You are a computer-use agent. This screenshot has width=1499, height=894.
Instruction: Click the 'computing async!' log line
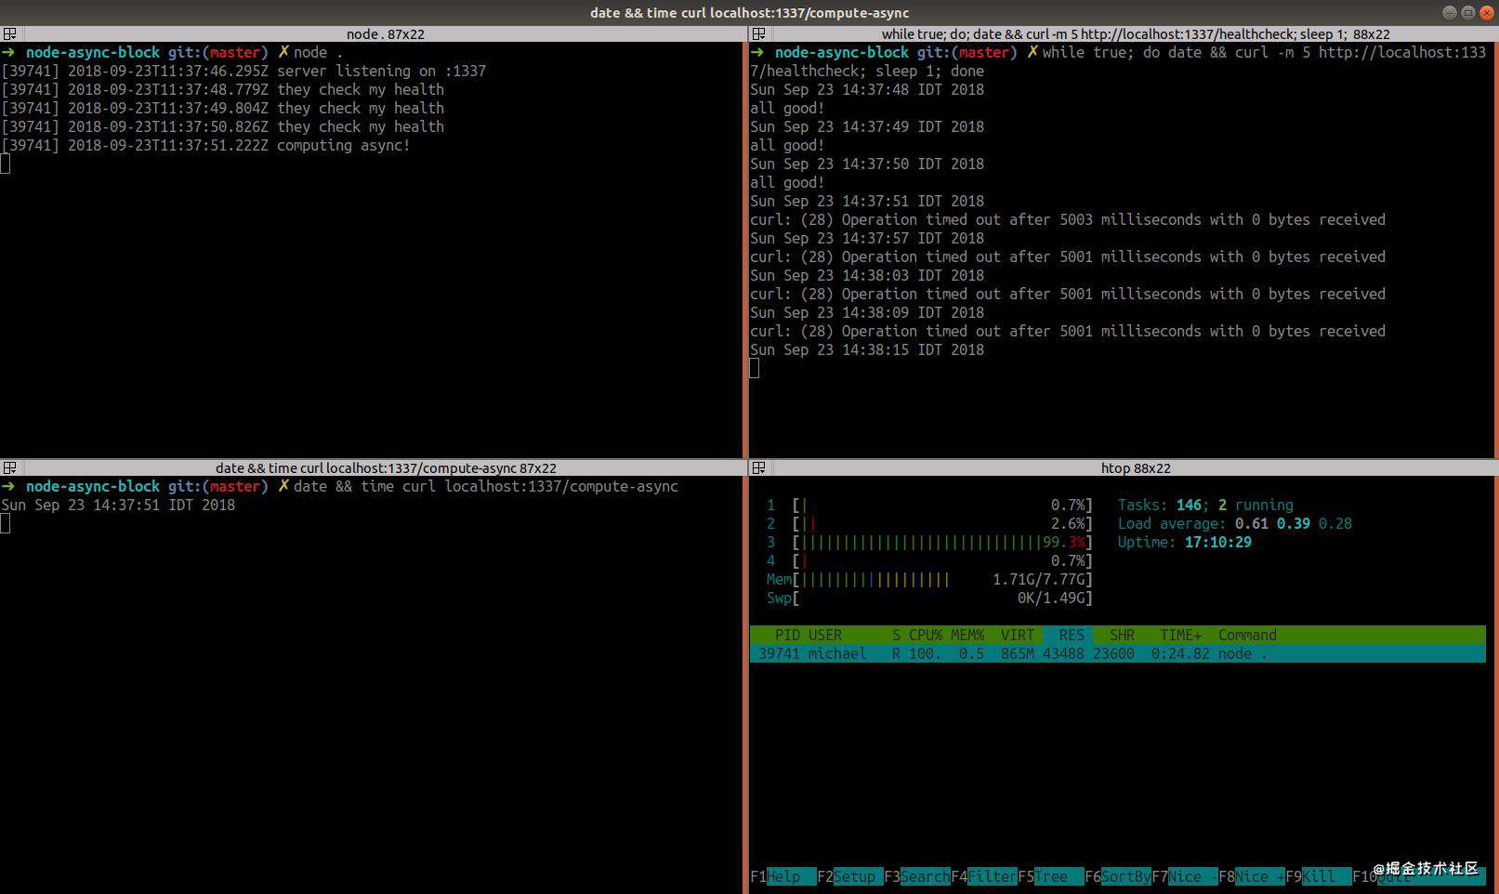(x=205, y=145)
